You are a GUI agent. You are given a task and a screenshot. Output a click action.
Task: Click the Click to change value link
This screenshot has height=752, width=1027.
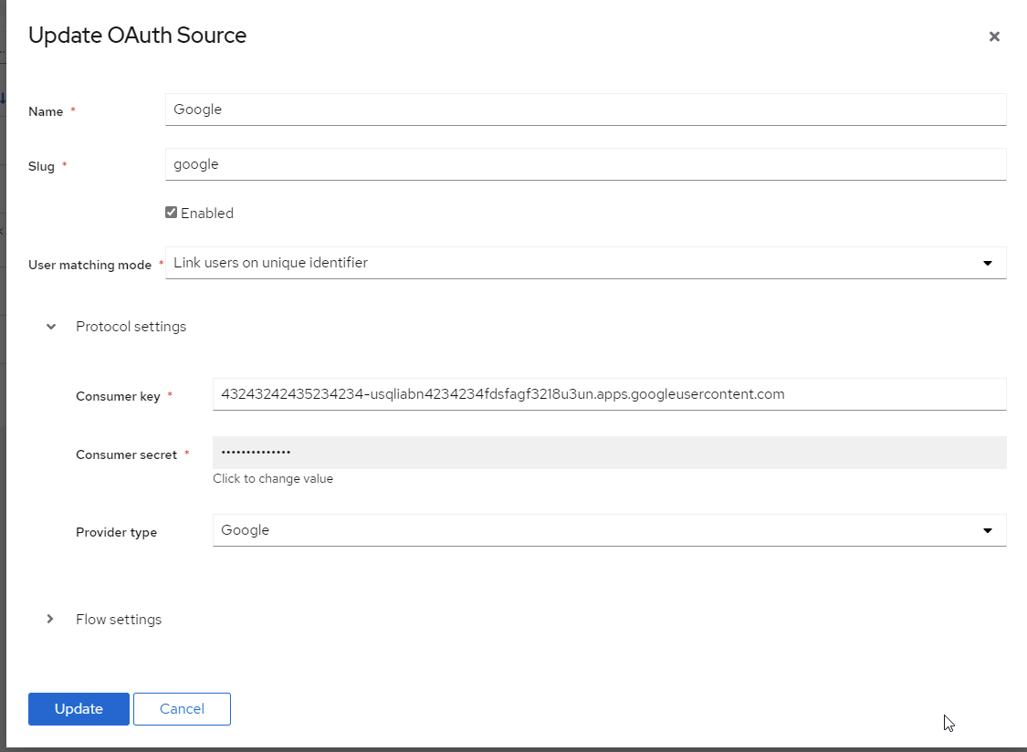[273, 477]
